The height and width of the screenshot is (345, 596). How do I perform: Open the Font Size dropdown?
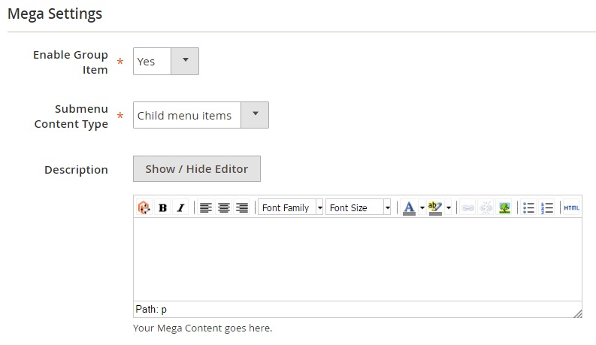(x=359, y=208)
